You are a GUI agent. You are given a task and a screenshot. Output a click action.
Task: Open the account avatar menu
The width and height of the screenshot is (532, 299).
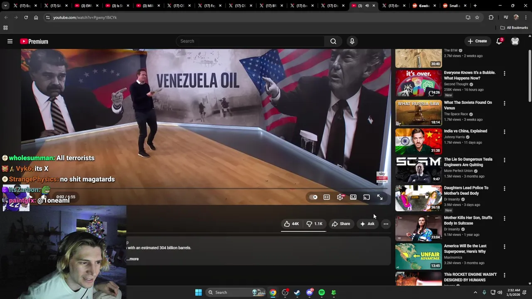click(515, 41)
